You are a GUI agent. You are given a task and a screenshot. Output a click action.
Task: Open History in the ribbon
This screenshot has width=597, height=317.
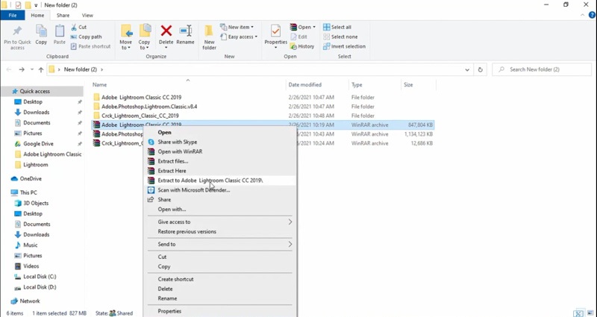coord(302,46)
